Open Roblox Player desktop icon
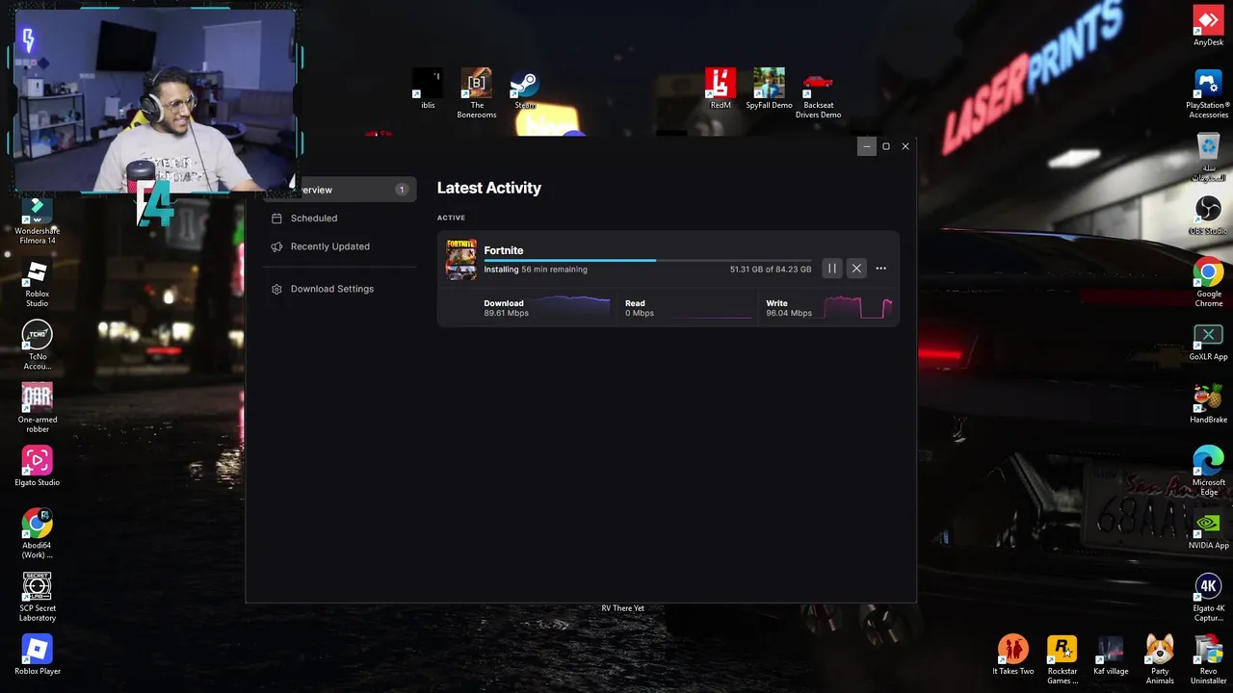The height and width of the screenshot is (693, 1233). pyautogui.click(x=37, y=655)
